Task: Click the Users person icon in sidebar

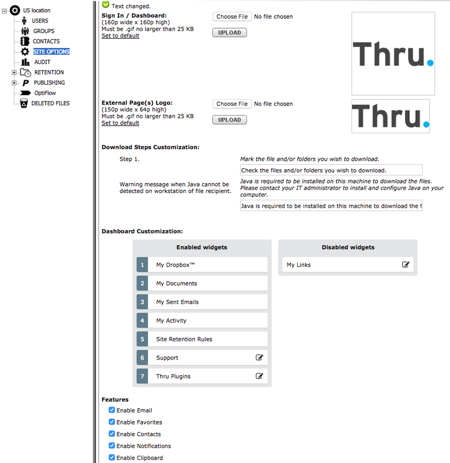Action: 24,21
